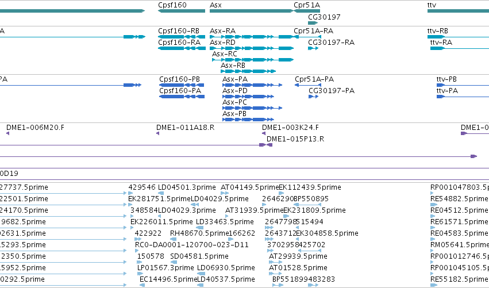Screen dimensions: 489x288
Task: Click the Cpsf160 gene label
Action: coord(172,5)
